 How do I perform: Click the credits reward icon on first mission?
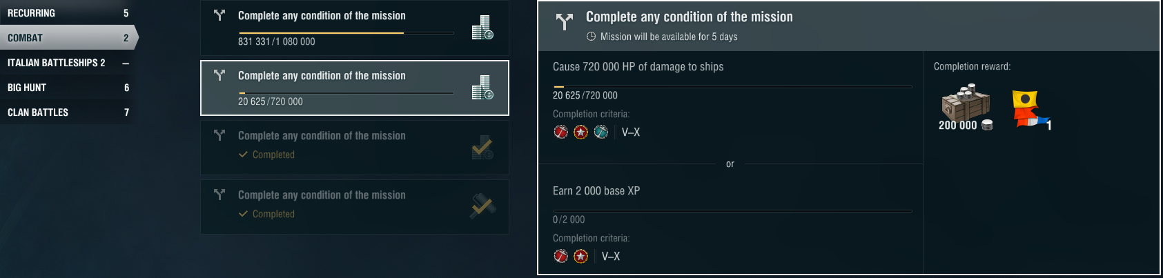click(482, 28)
